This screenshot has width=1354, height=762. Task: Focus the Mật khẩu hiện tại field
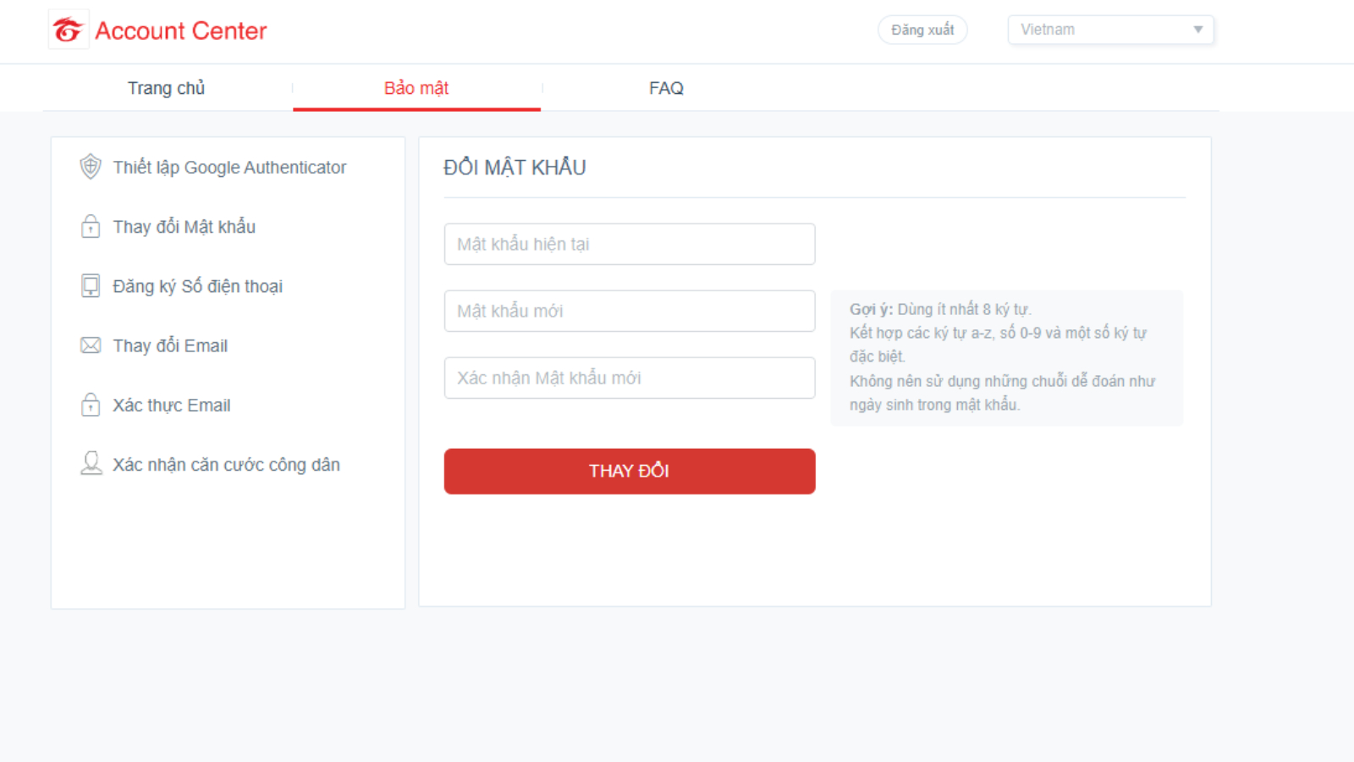(x=630, y=244)
